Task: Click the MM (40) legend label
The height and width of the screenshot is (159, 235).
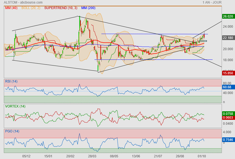Action: coord(11,8)
